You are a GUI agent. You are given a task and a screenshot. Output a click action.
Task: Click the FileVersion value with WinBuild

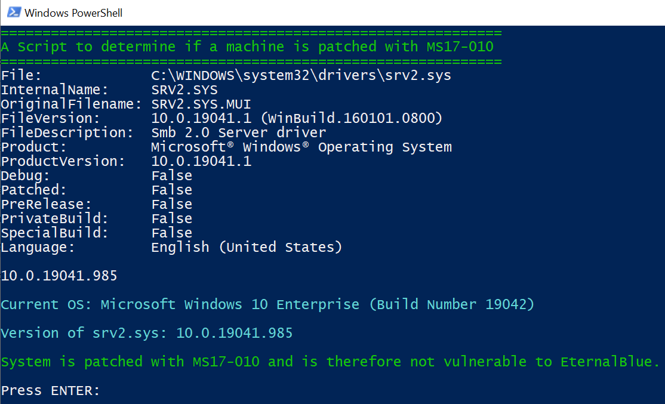(x=297, y=118)
